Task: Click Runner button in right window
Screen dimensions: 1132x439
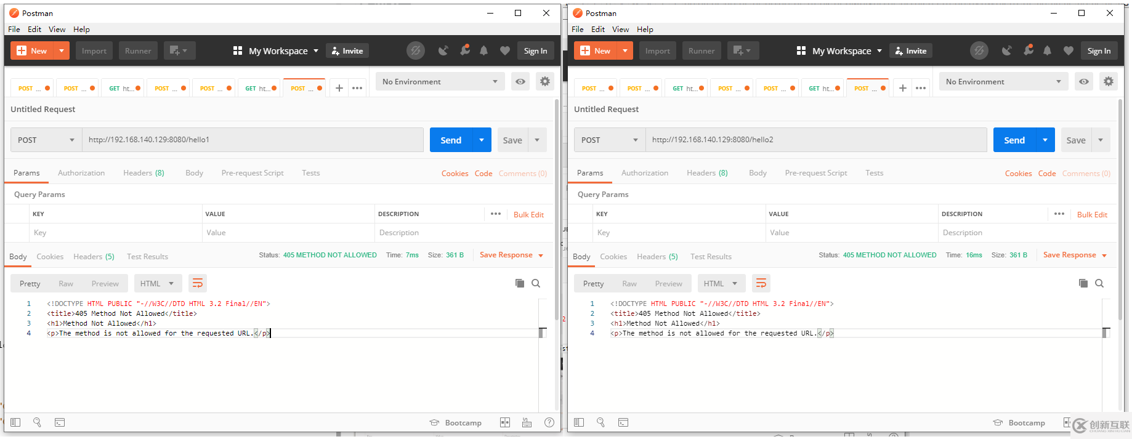Action: point(701,50)
